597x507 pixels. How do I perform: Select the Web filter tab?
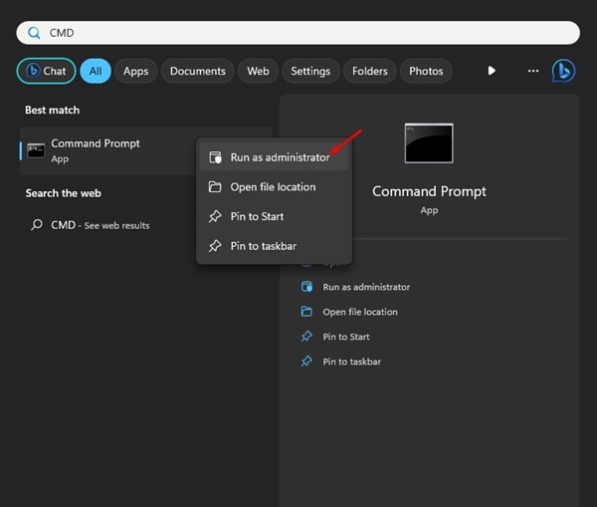tap(258, 71)
